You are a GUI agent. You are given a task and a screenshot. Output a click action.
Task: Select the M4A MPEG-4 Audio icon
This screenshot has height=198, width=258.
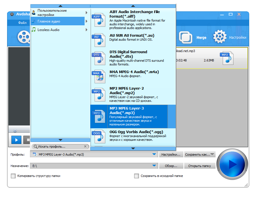[99, 77]
